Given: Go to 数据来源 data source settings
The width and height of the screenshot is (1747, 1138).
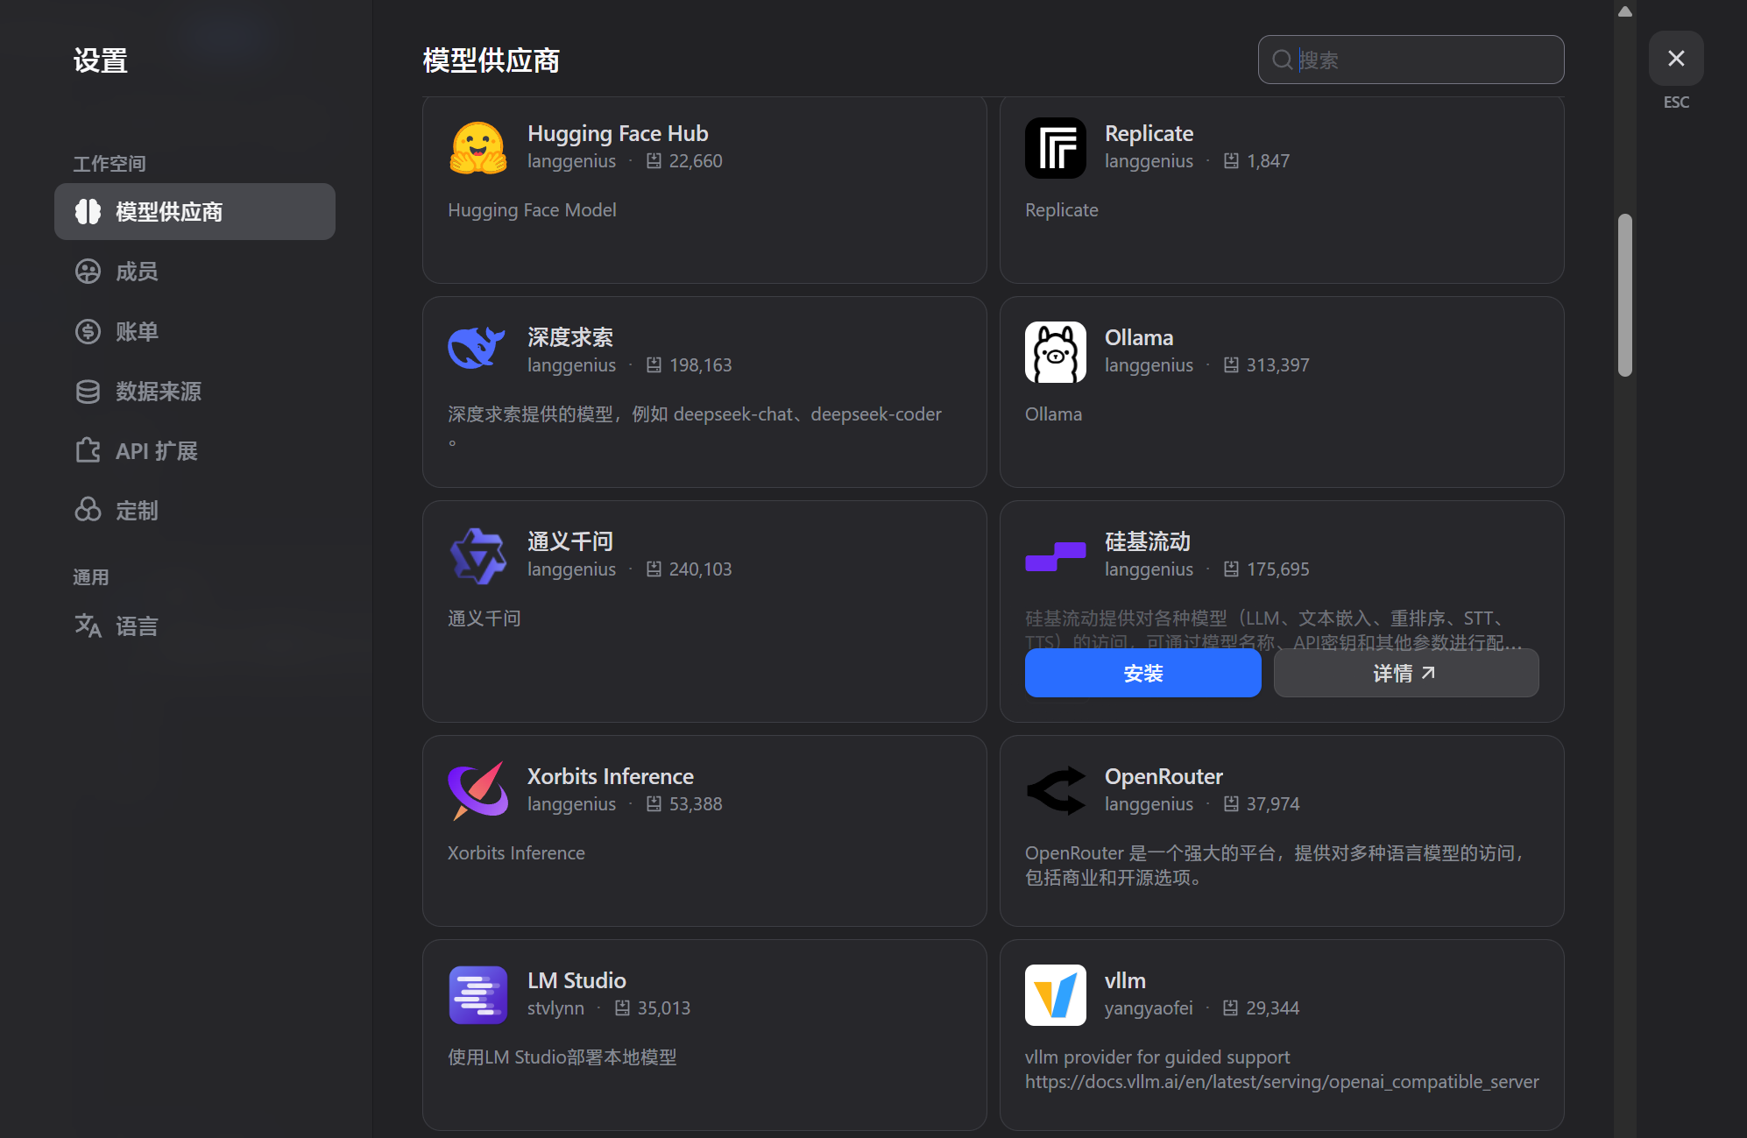Looking at the screenshot, I should click(x=158, y=392).
